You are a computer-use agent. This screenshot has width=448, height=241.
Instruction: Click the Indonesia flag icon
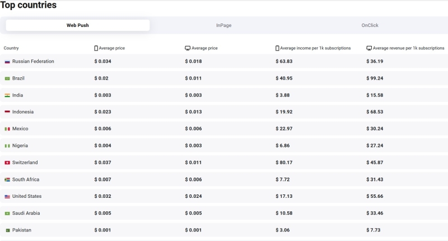click(7, 112)
